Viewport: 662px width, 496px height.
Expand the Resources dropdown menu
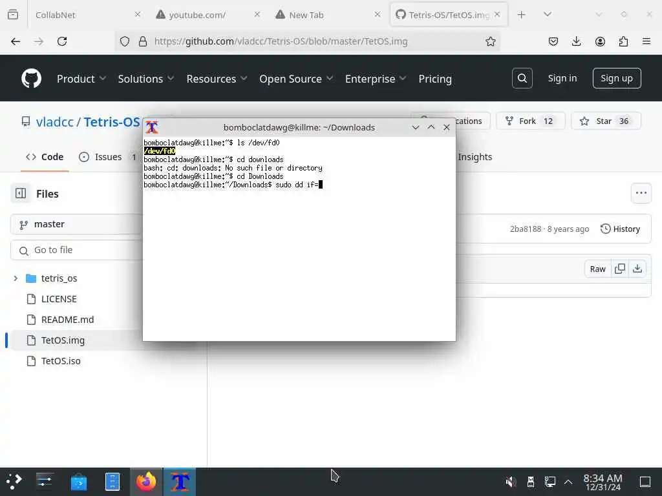[x=217, y=78]
